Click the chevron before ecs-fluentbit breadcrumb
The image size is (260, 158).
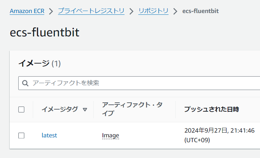175,11
